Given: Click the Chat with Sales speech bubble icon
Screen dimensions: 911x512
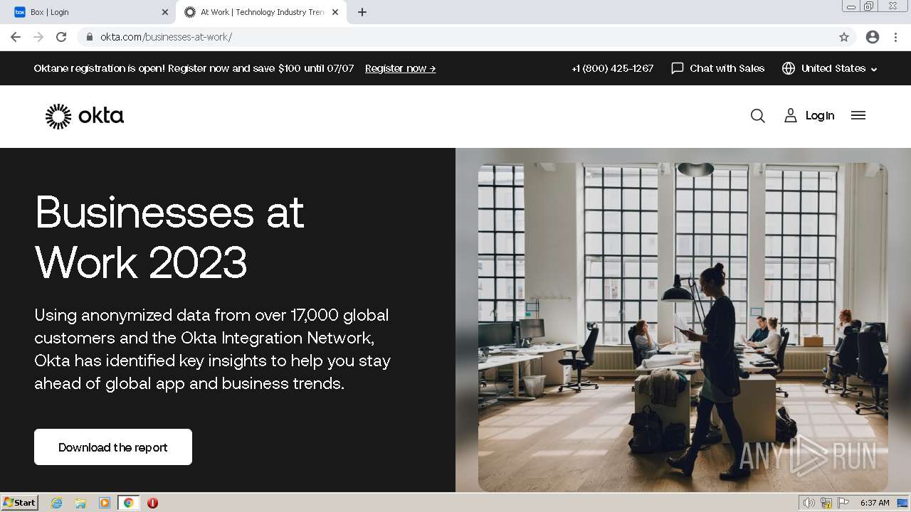Looking at the screenshot, I should point(678,68).
